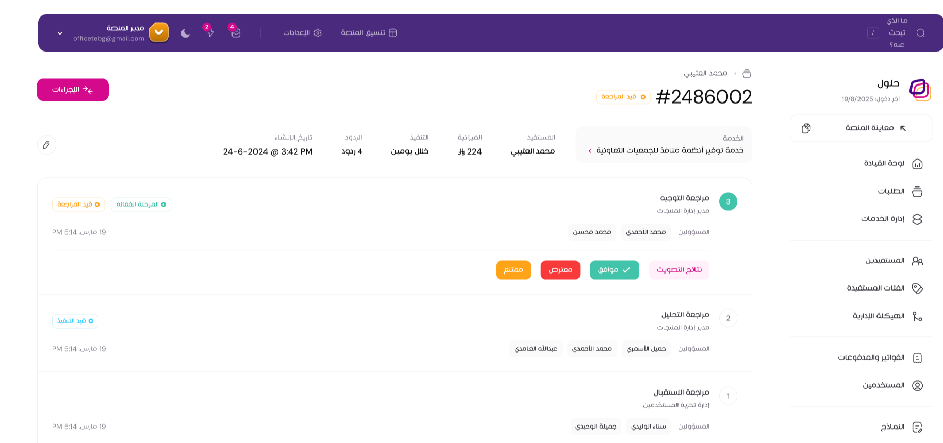Open search using the magnifier icon
943x443 pixels.
click(921, 32)
